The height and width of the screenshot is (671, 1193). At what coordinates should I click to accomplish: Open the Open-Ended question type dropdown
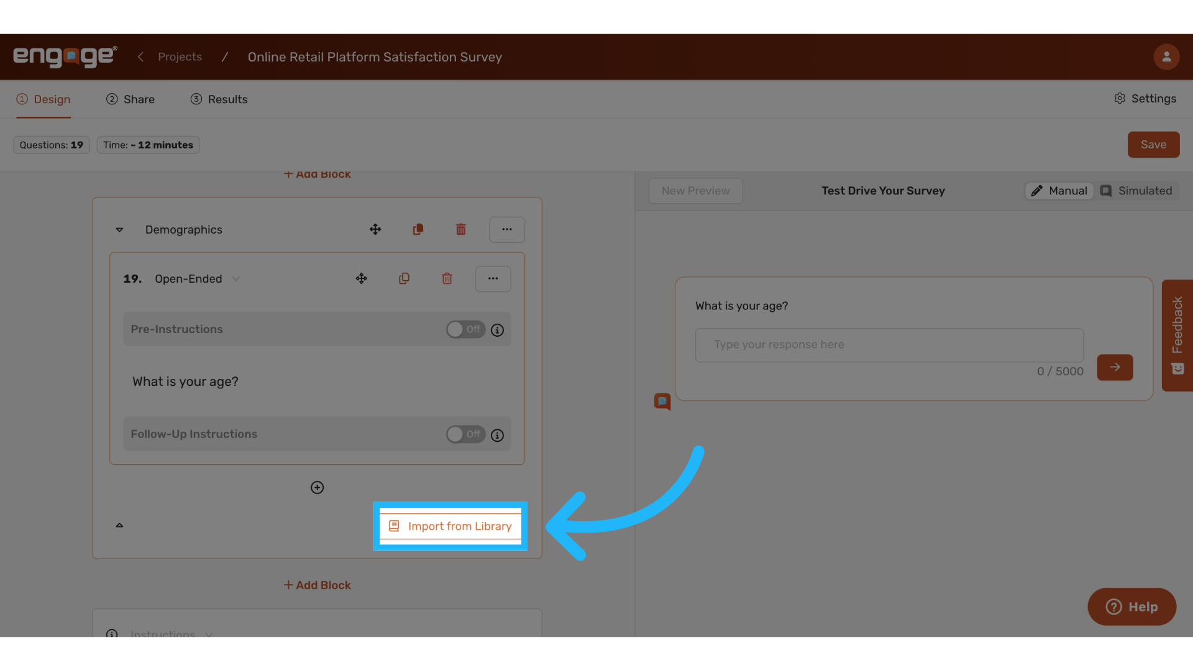(197, 279)
